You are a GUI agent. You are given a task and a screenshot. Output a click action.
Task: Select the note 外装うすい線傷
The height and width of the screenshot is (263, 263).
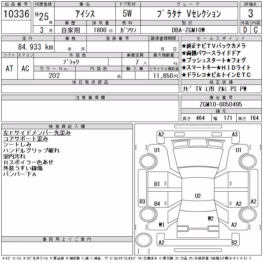23,168
